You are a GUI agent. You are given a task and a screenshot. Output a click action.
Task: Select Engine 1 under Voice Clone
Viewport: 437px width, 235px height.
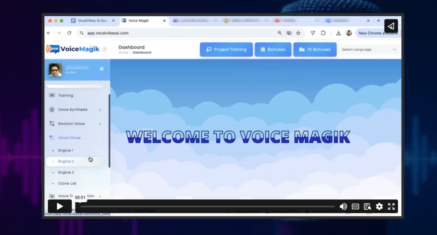coord(65,151)
